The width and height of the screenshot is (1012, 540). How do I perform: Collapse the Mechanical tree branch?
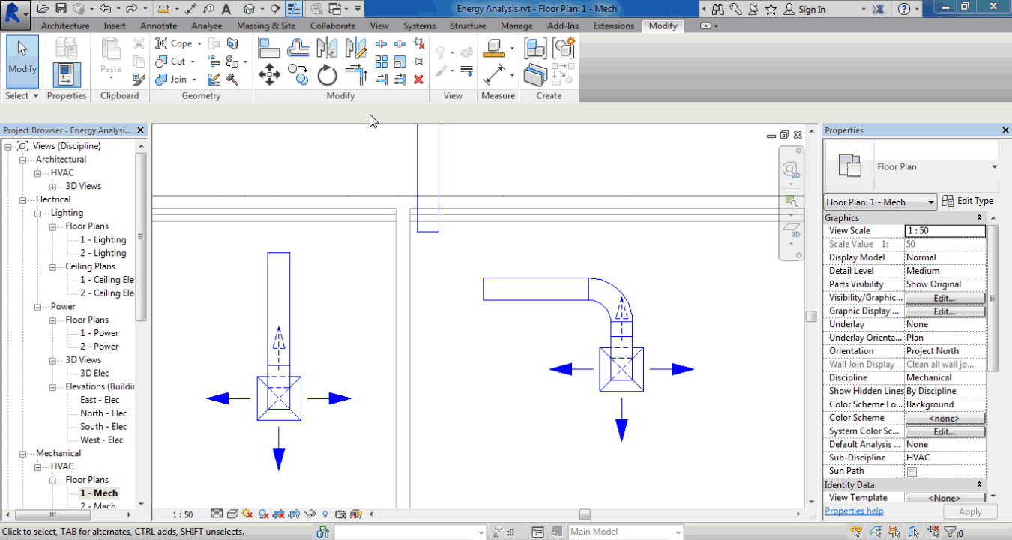[x=24, y=453]
